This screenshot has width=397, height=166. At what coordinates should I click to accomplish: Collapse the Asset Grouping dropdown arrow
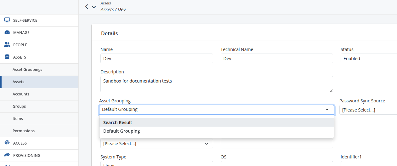[327, 110]
